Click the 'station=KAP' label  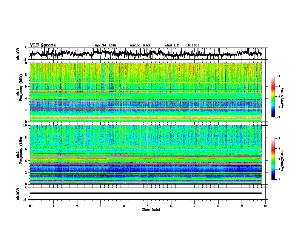[140, 45]
